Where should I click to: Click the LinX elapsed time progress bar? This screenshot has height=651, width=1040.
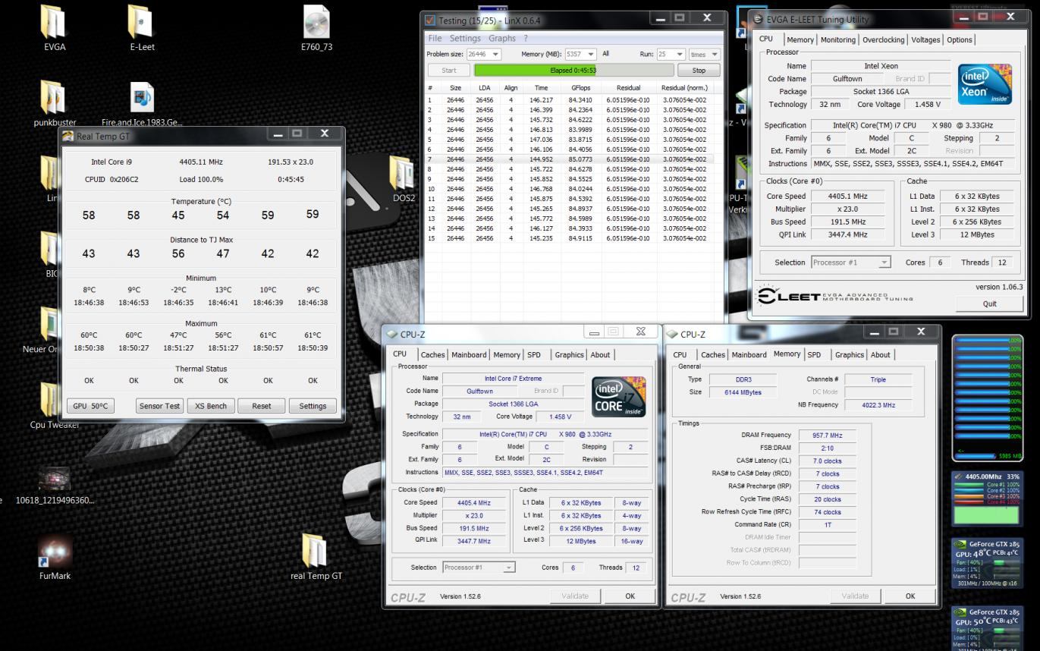click(x=573, y=70)
